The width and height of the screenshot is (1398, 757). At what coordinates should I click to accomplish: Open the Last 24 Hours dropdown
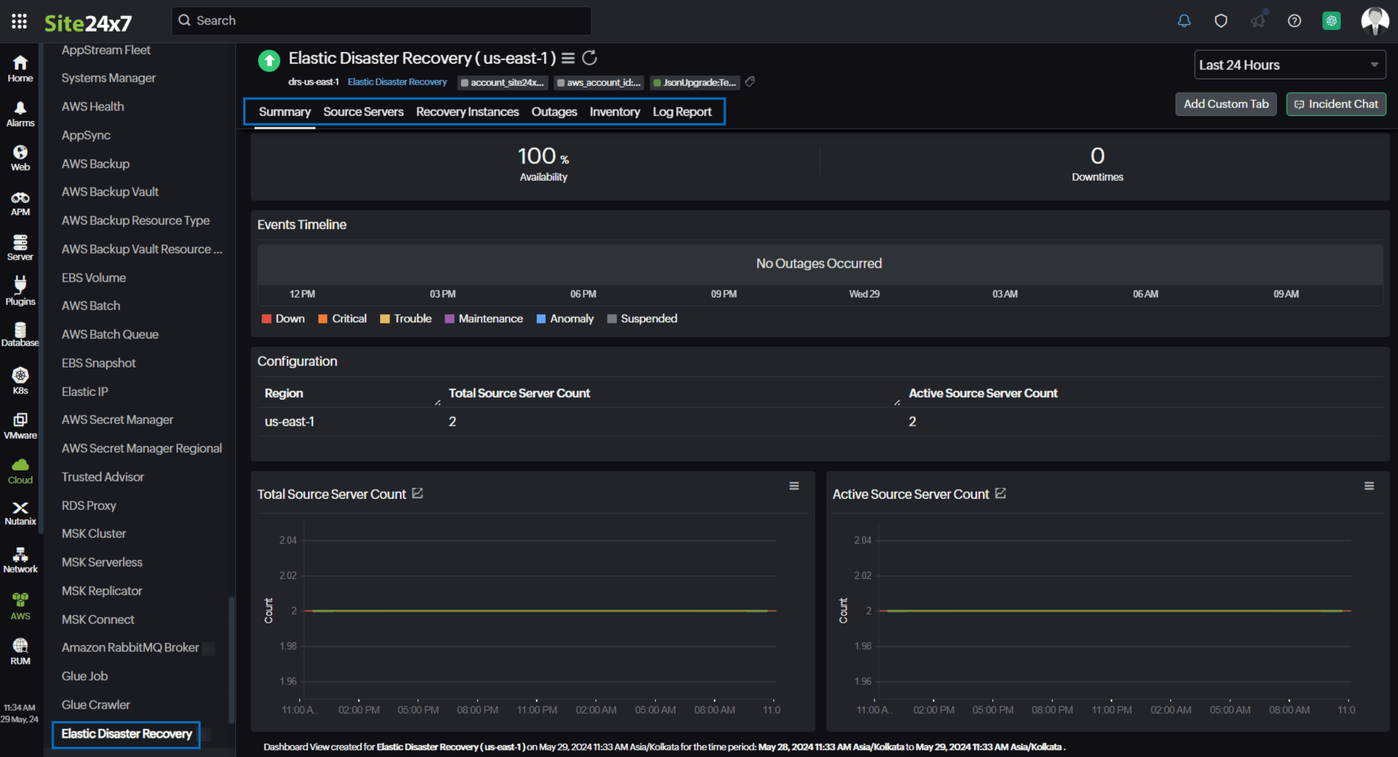tap(1289, 65)
